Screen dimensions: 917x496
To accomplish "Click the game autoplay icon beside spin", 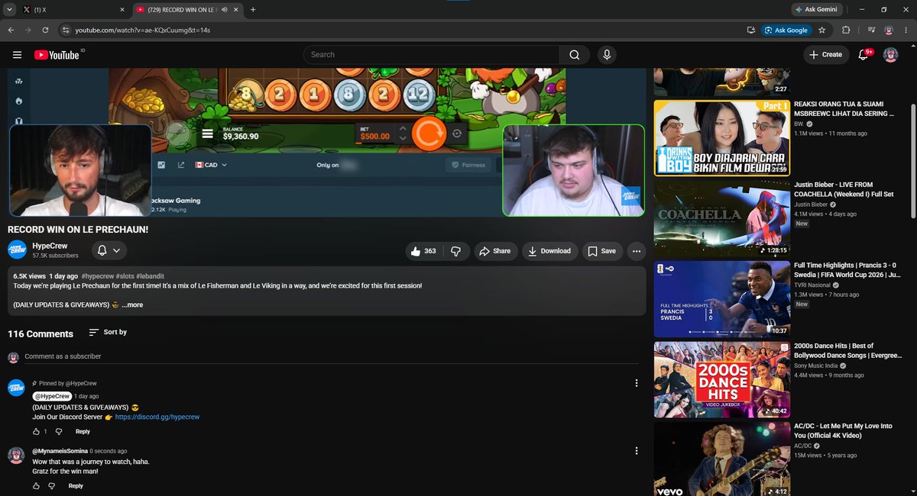I will click(x=457, y=134).
